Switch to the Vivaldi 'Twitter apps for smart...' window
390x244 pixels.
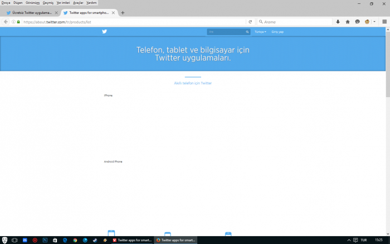click(x=132, y=240)
